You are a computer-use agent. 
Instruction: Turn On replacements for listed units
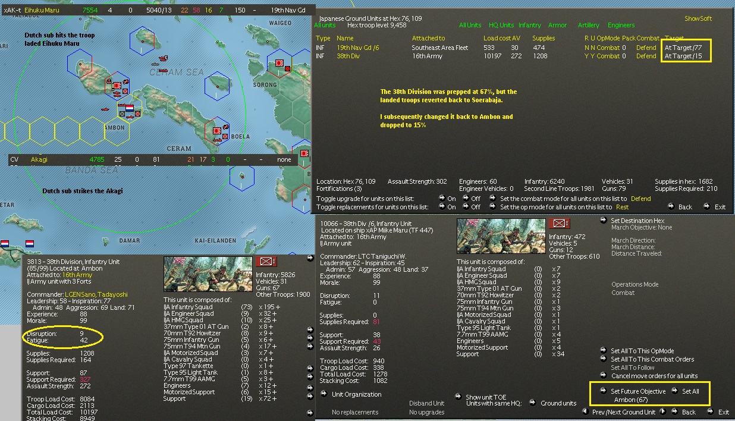(442, 206)
